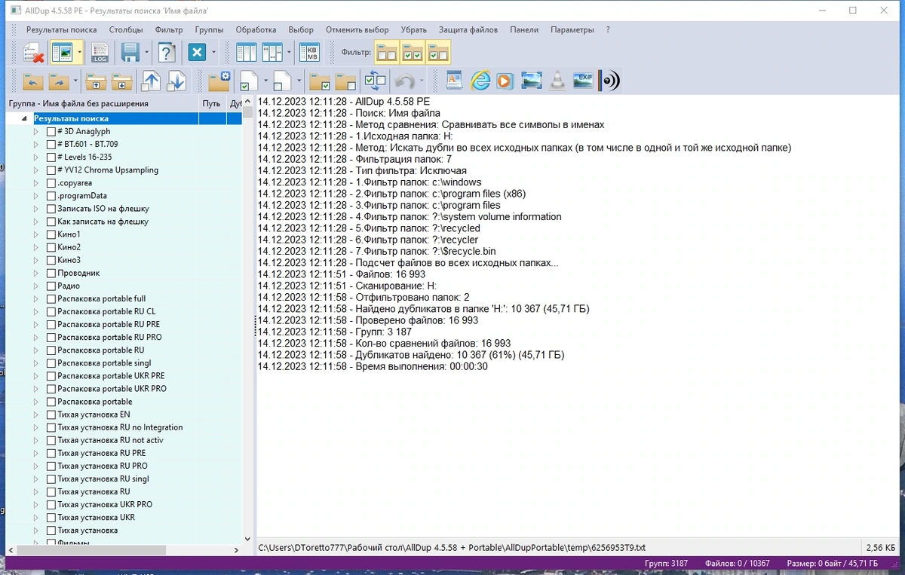This screenshot has height=575, width=905.
Task: Expand the Проводник group tree node
Action: coord(35,274)
